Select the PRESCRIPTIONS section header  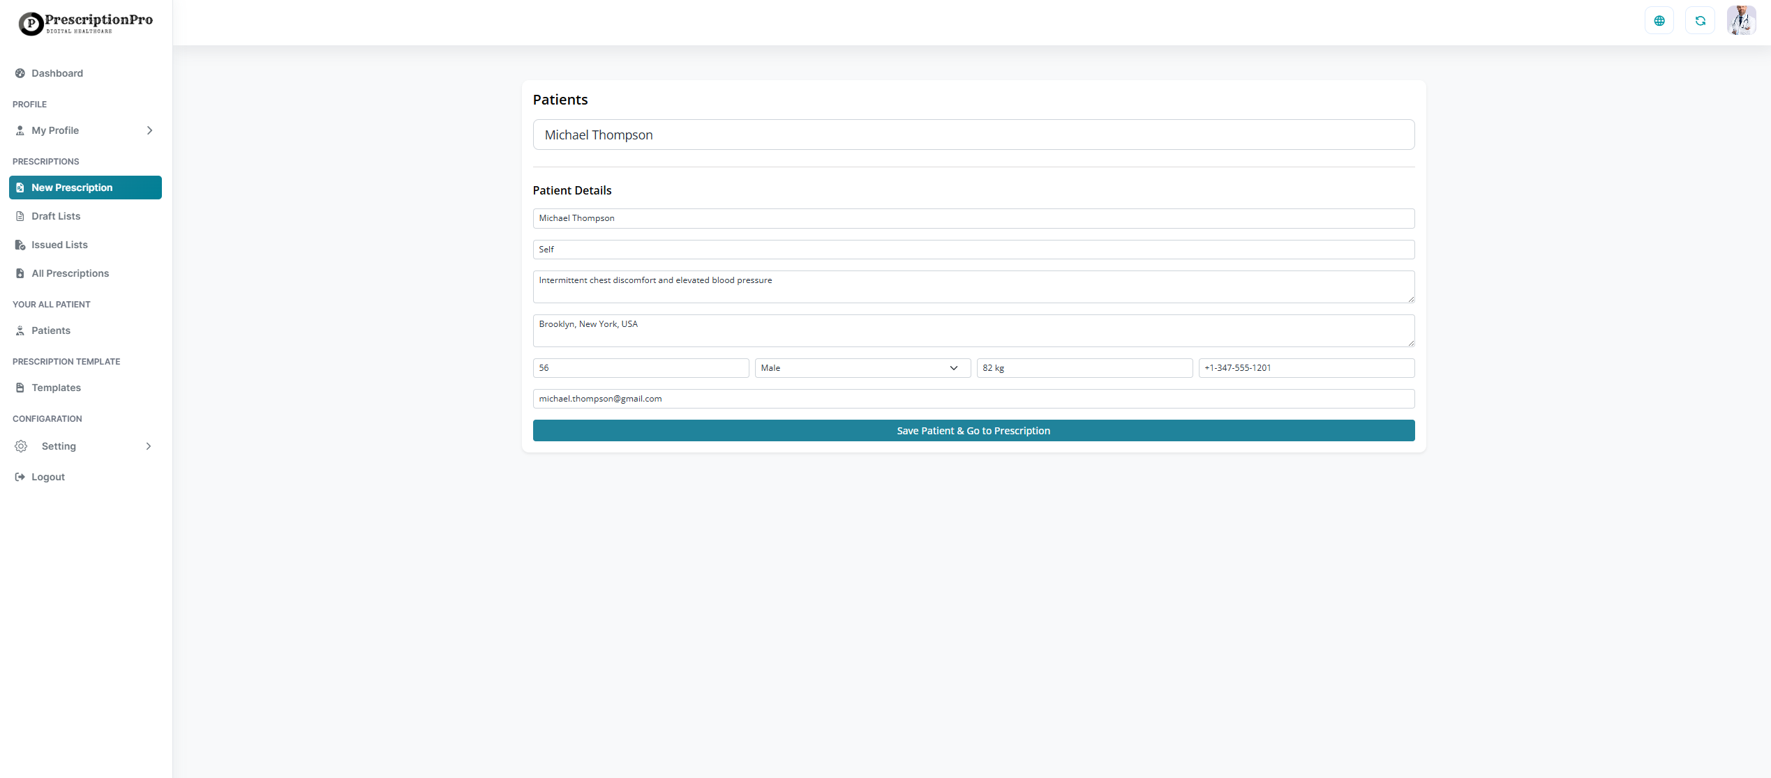(45, 161)
